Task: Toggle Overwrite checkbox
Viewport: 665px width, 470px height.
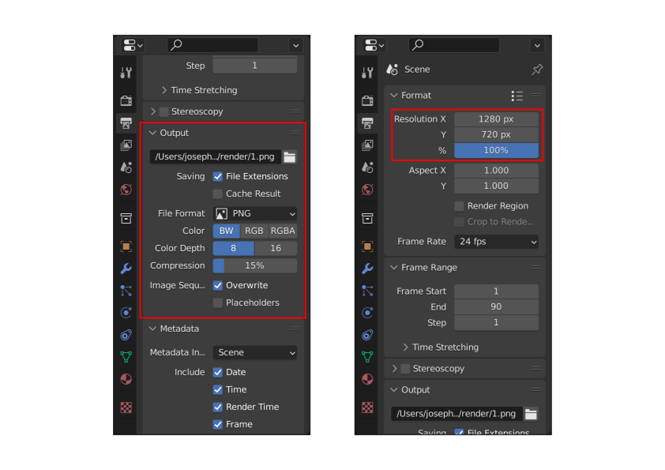Action: tap(217, 285)
